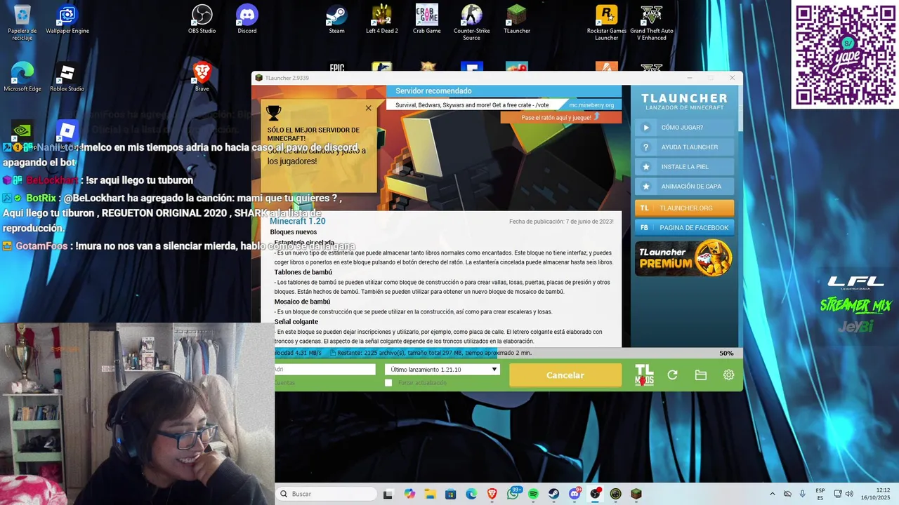
Task: Click the Cuentas label under username field
Action: click(284, 383)
